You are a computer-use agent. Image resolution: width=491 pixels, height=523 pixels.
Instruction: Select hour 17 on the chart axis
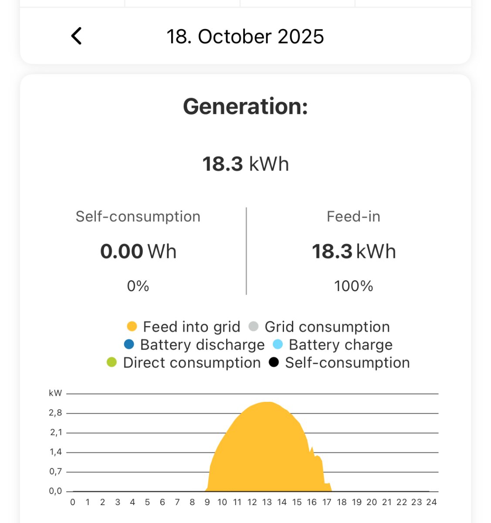point(327,502)
